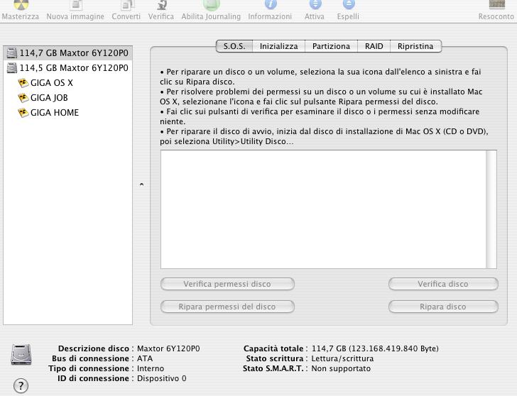Click Ripara permessi del disco button

pyautogui.click(x=227, y=307)
